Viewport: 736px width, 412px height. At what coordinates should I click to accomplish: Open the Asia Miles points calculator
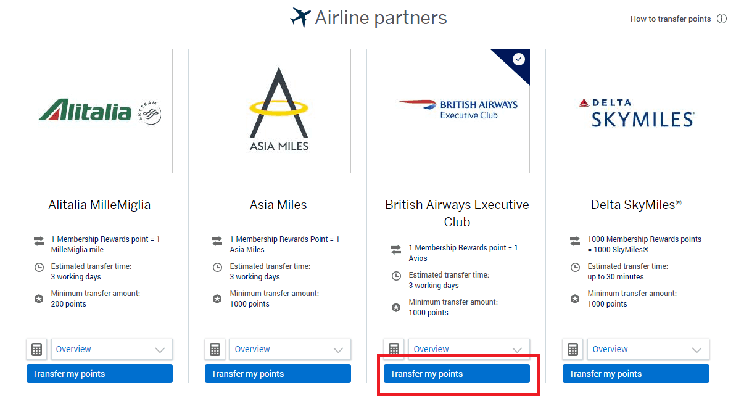[x=215, y=349]
